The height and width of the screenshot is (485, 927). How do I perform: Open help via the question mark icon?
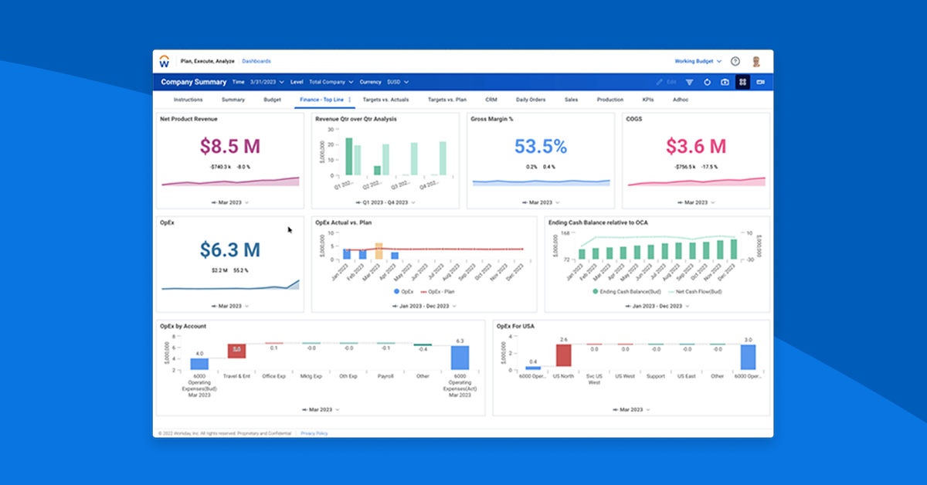[x=736, y=61]
